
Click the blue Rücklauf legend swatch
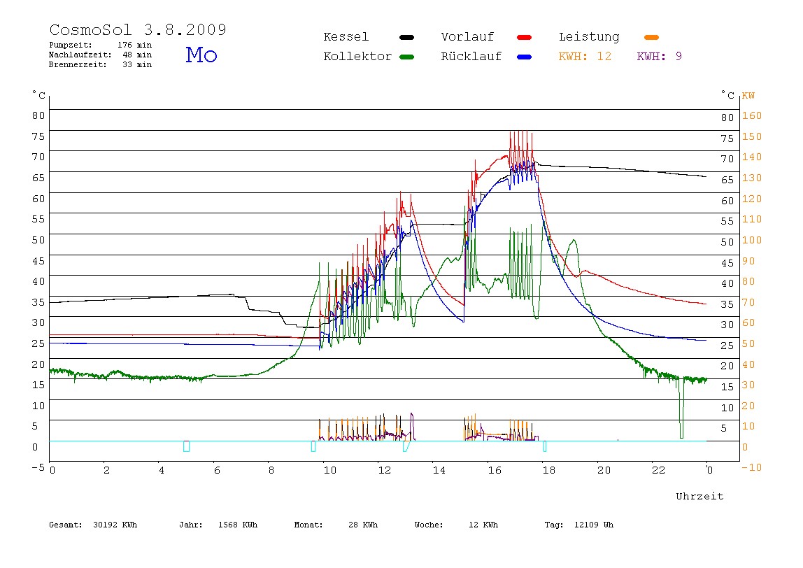click(525, 57)
